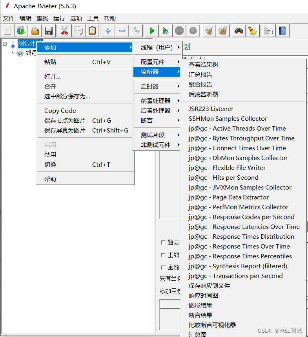Open the 运行 menu
The width and height of the screenshot is (308, 337).
coord(59,18)
